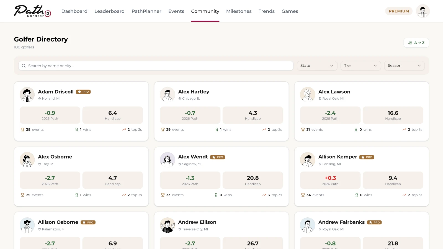443x249 pixels.
Task: Switch to the PathPlanner tab
Action: [146, 11]
